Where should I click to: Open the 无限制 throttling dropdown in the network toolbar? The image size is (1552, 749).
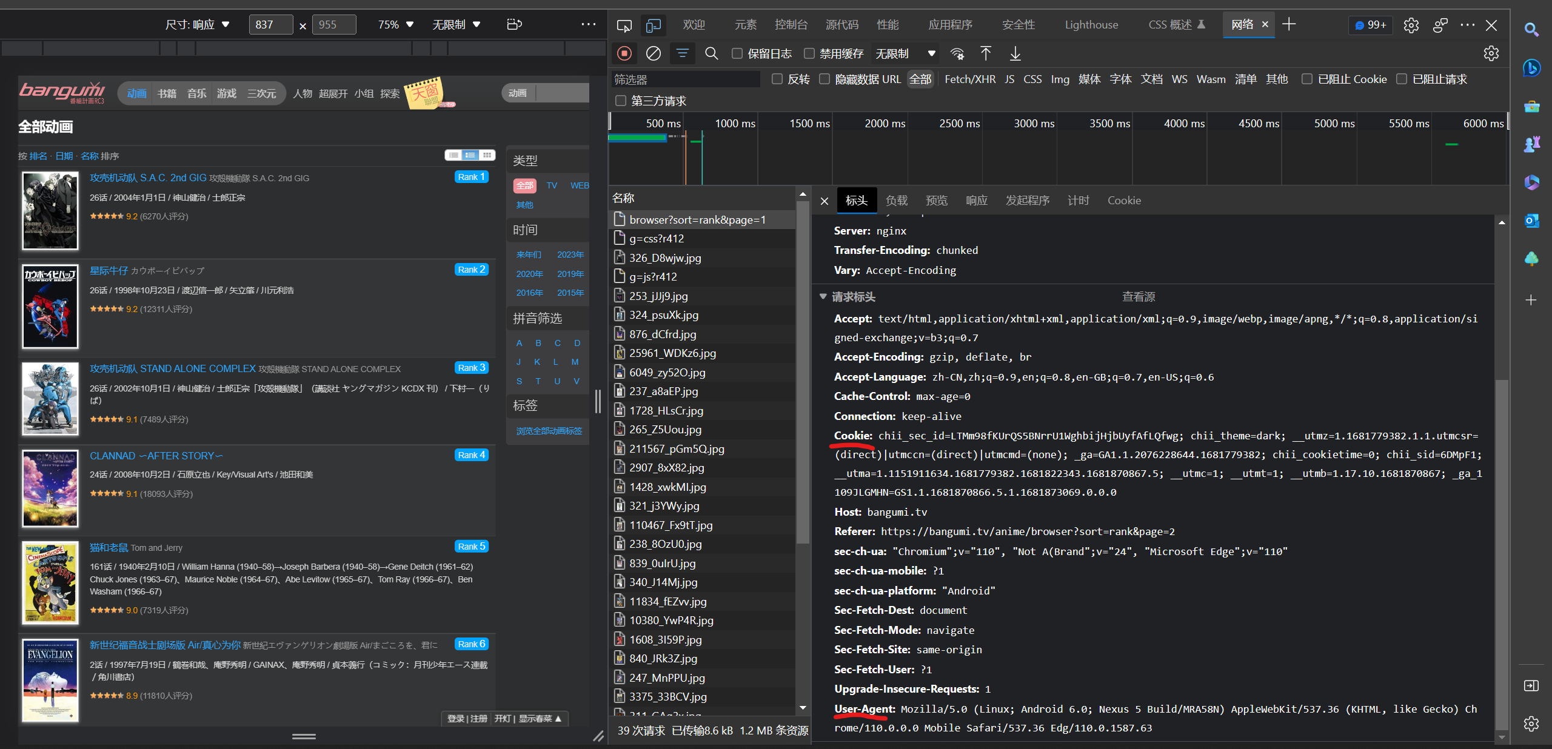(x=905, y=54)
